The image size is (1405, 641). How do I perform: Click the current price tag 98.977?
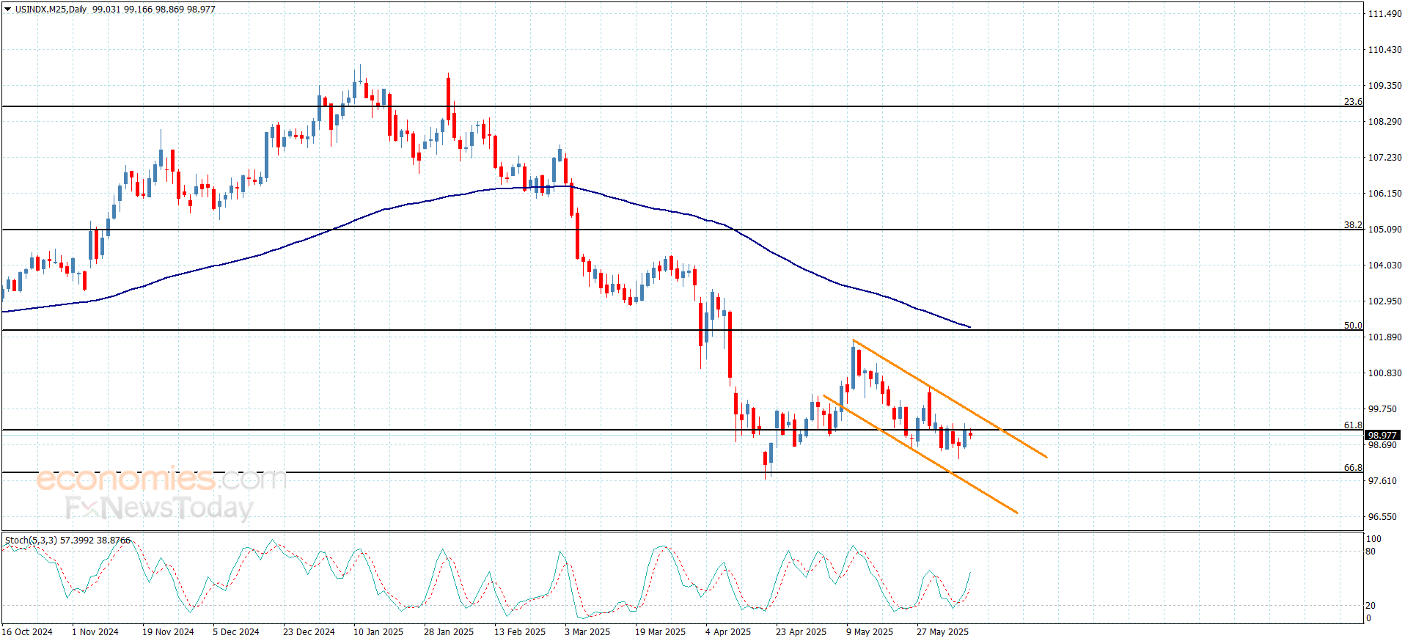pos(1382,435)
